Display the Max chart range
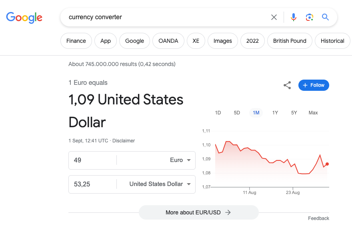The image size is (352, 232). click(x=313, y=113)
